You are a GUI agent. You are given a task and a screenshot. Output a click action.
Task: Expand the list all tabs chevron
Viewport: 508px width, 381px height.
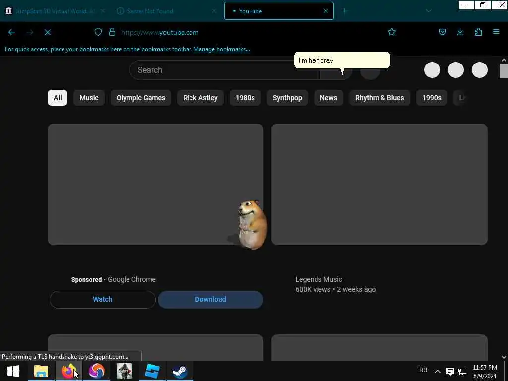(x=428, y=11)
